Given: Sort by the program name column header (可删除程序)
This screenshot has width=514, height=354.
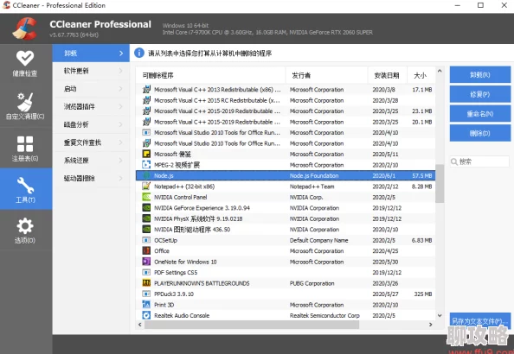Looking at the screenshot, I should point(210,76).
